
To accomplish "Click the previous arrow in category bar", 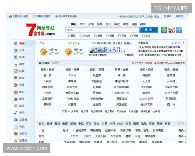I will pos(180,123).
